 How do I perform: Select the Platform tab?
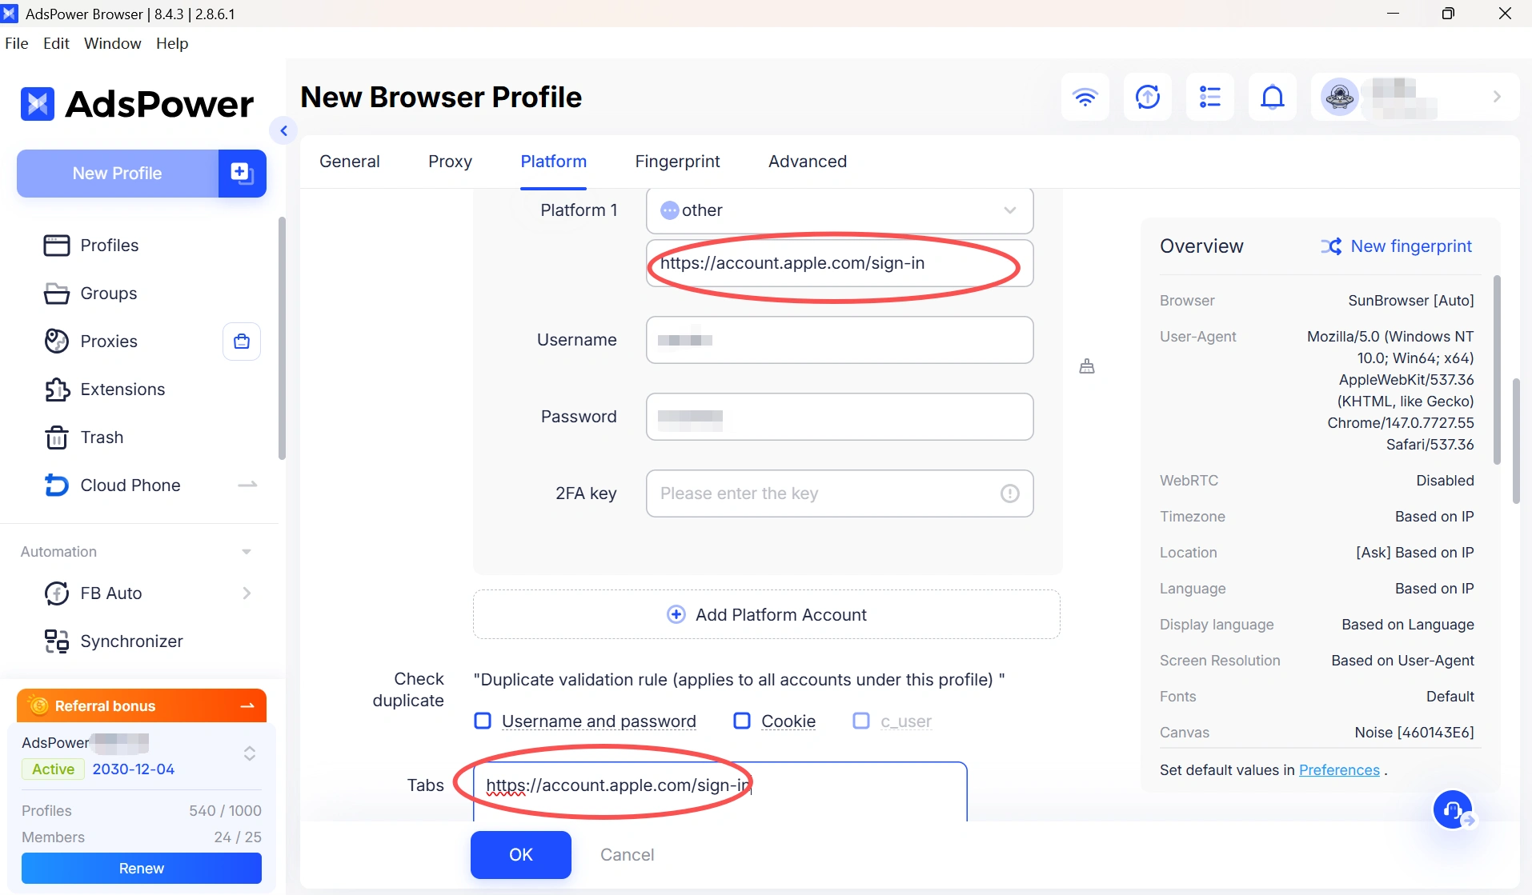[553, 162]
